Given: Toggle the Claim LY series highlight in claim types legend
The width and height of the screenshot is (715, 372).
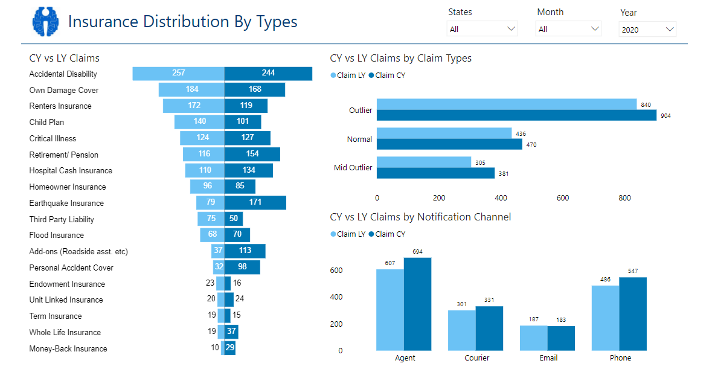Looking at the screenshot, I should (344, 75).
